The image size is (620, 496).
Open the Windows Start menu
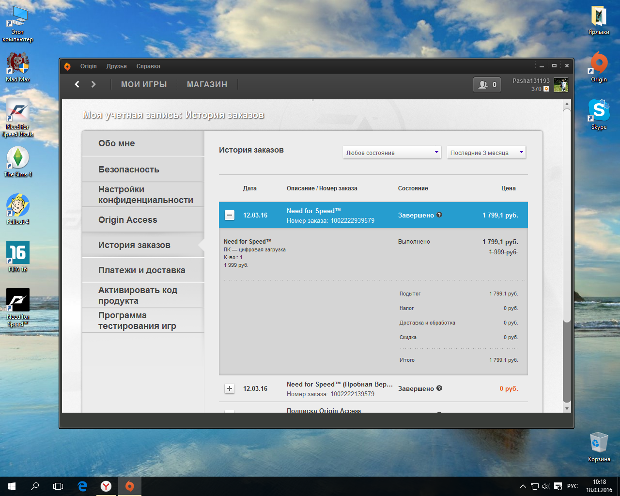[12, 486]
